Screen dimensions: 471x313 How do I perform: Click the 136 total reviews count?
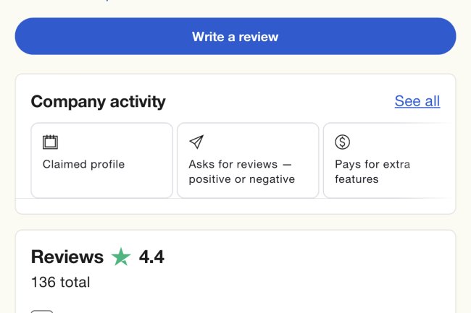pos(60,282)
